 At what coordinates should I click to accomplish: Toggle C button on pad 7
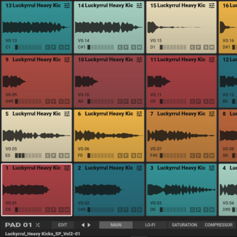click(x=192, y=155)
